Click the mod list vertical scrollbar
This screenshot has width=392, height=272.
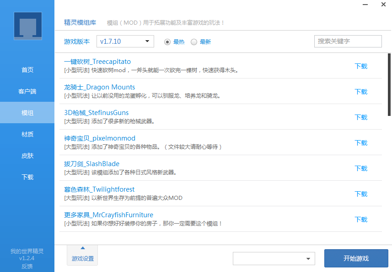pos(389,84)
